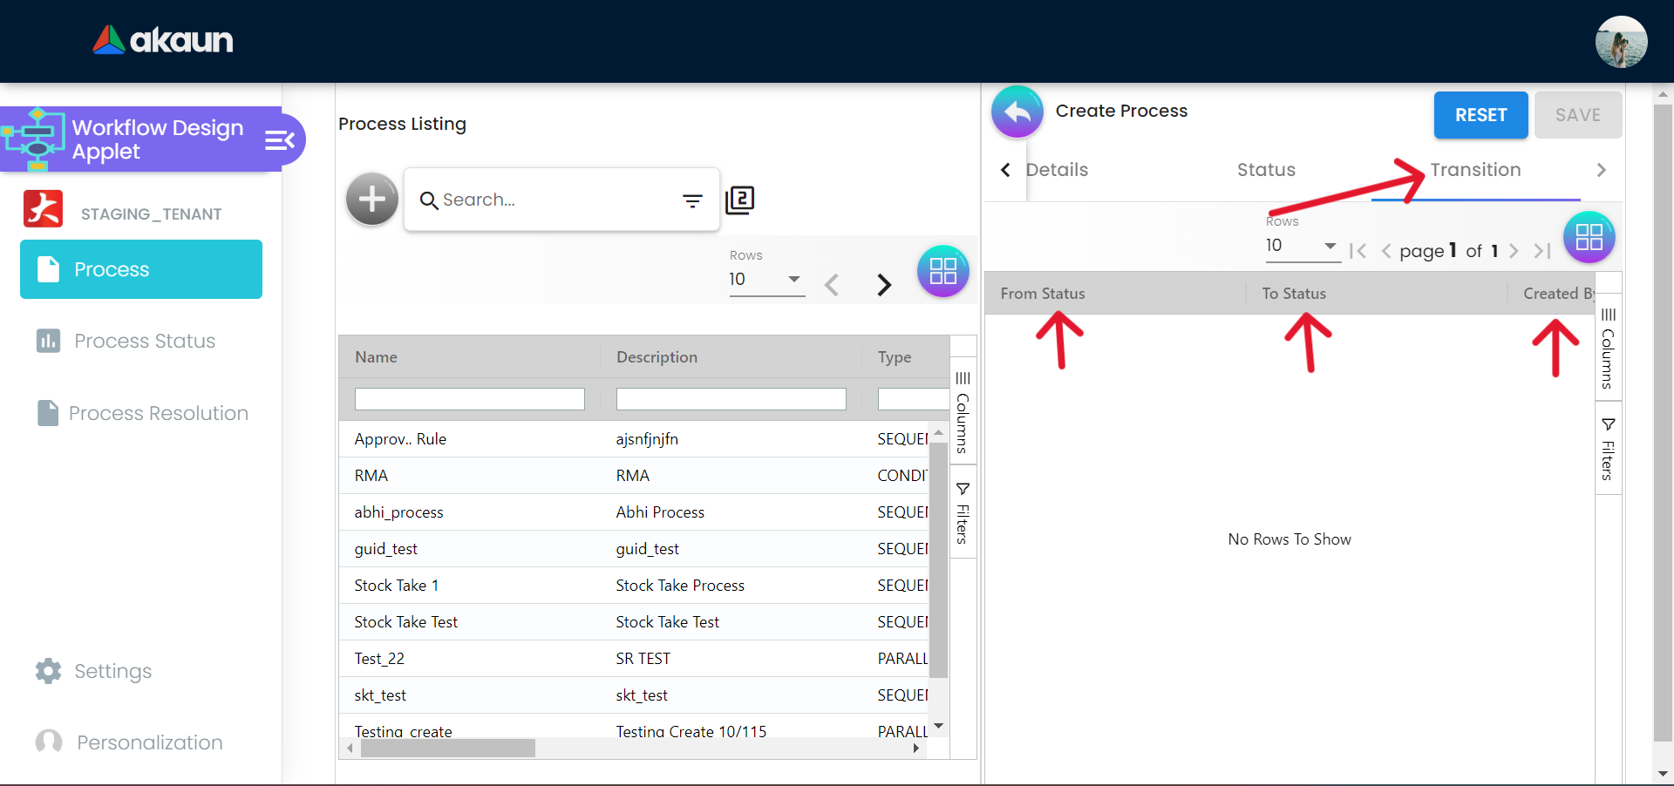Toggle Filters side panel in Process Listing

pos(963,512)
